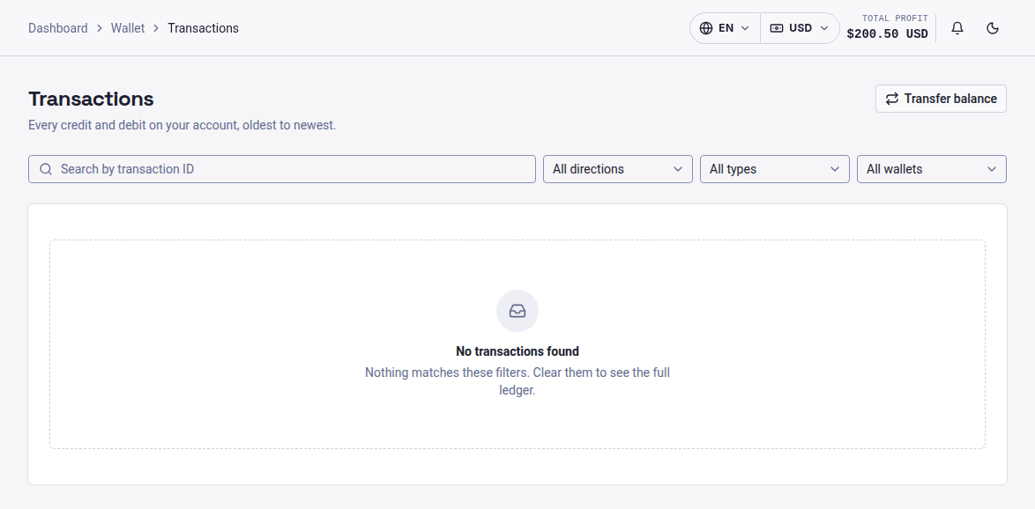Toggle dark mode moon icon
Screen dimensions: 1035x509
pyautogui.click(x=992, y=28)
